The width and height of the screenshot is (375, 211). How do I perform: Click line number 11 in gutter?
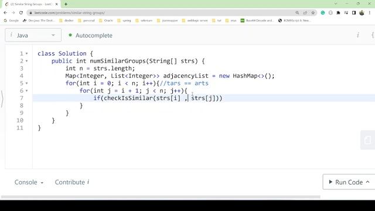[x=20, y=128]
